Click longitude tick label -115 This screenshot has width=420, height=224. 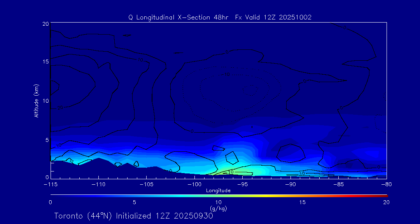point(50,184)
